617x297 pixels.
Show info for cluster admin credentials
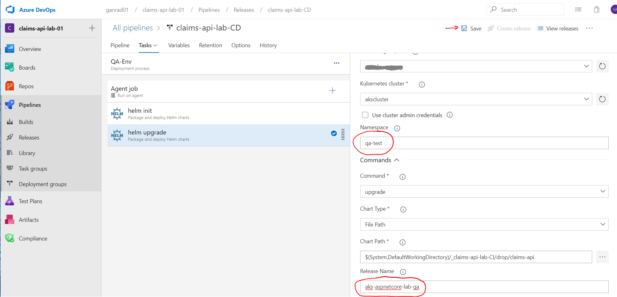450,115
